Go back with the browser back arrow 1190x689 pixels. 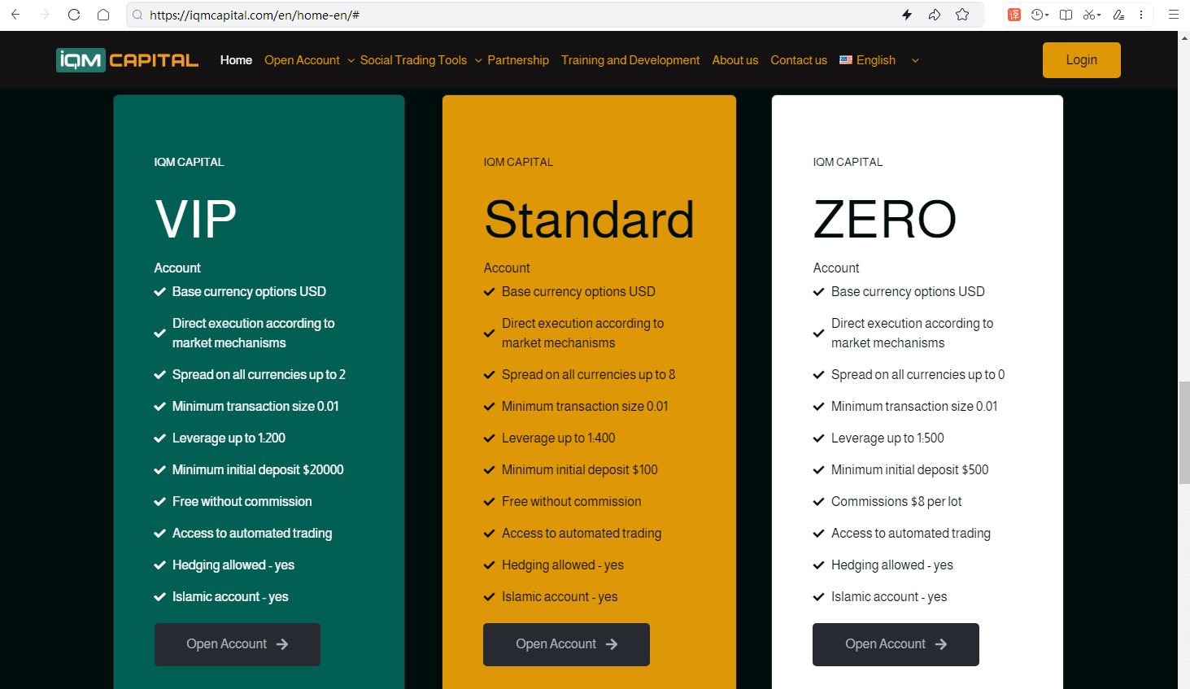(15, 15)
